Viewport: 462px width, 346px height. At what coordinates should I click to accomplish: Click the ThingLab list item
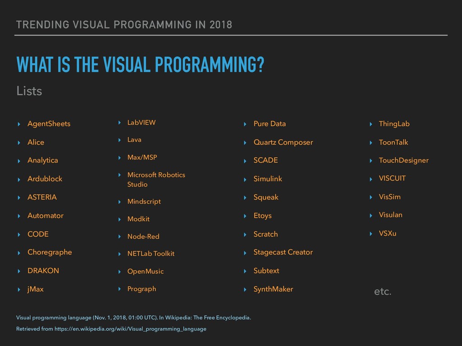pyautogui.click(x=394, y=123)
